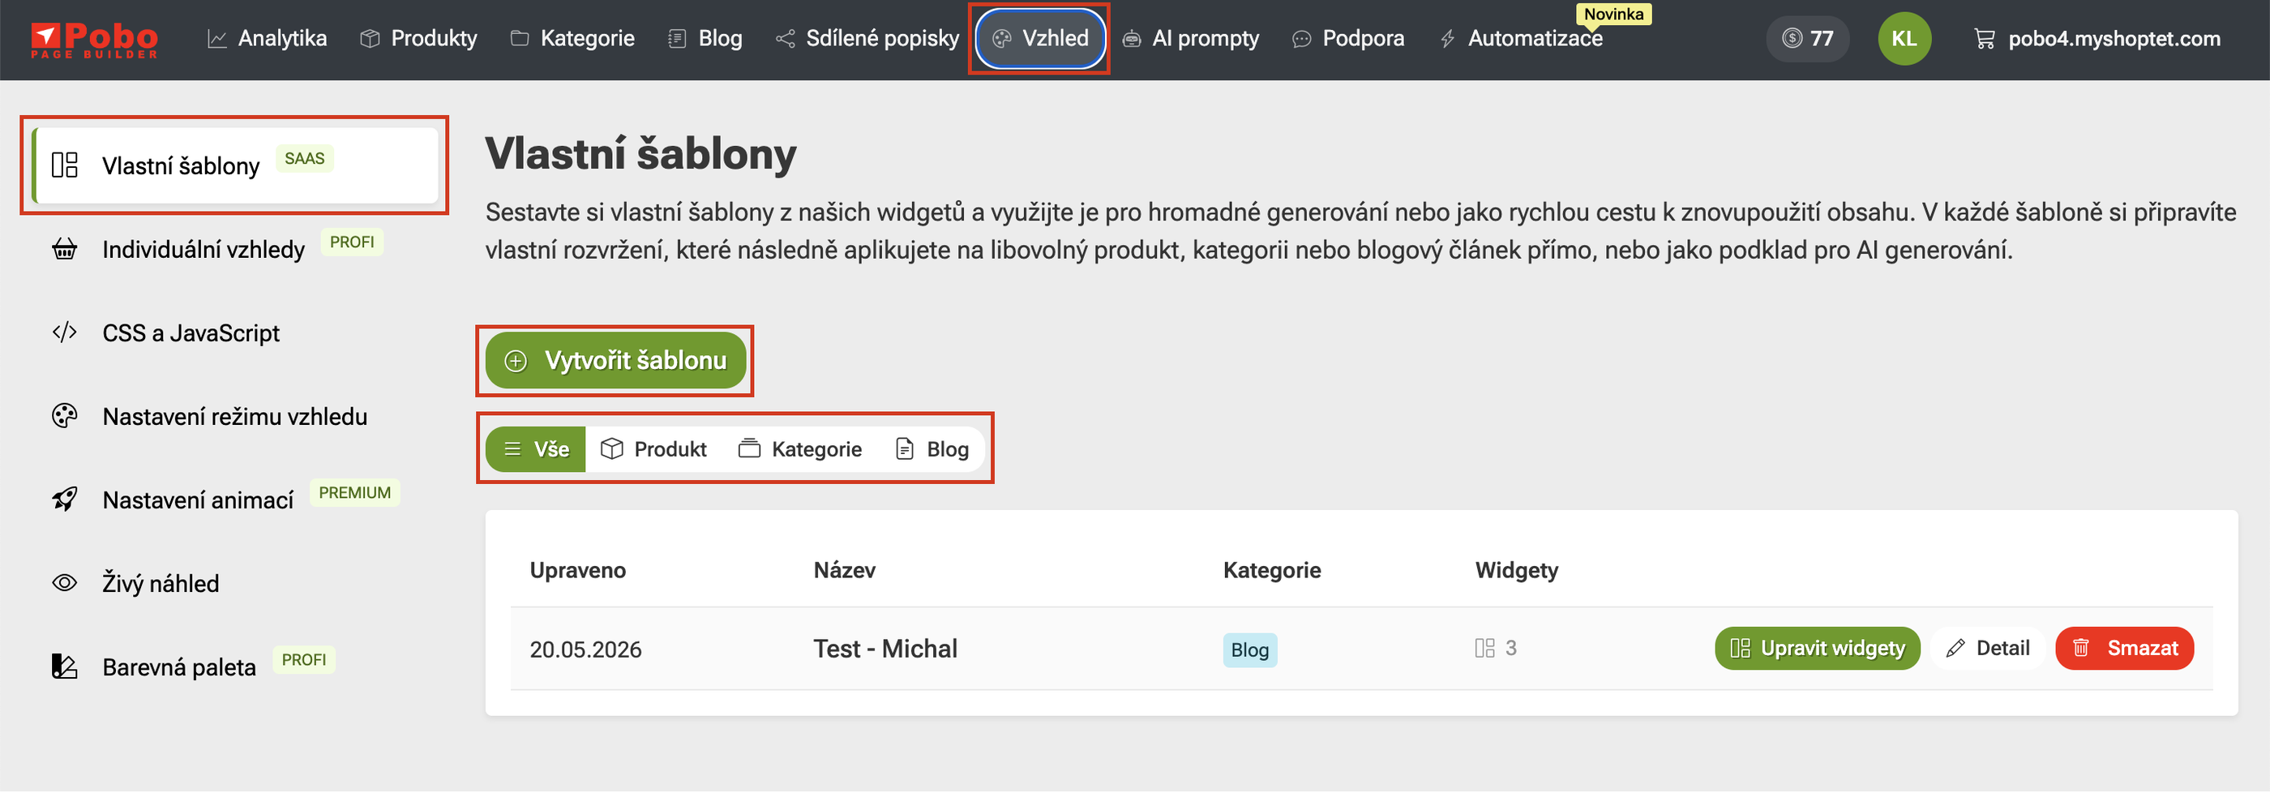Click the color swatch icon for Barevná paleta
Screen dimensions: 2270x793
[64, 667]
